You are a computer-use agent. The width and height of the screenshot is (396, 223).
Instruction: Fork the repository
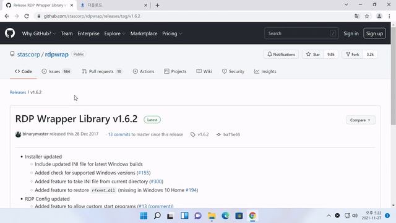tap(353, 55)
